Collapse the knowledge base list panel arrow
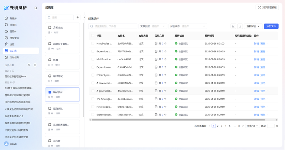The height and width of the screenshot is (150, 285). [84, 17]
